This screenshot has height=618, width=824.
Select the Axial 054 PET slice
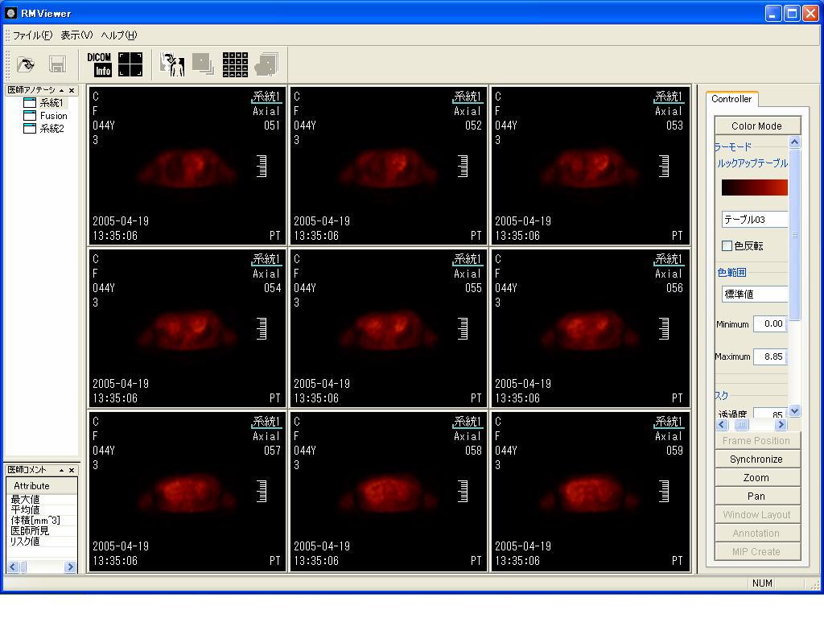(187, 328)
